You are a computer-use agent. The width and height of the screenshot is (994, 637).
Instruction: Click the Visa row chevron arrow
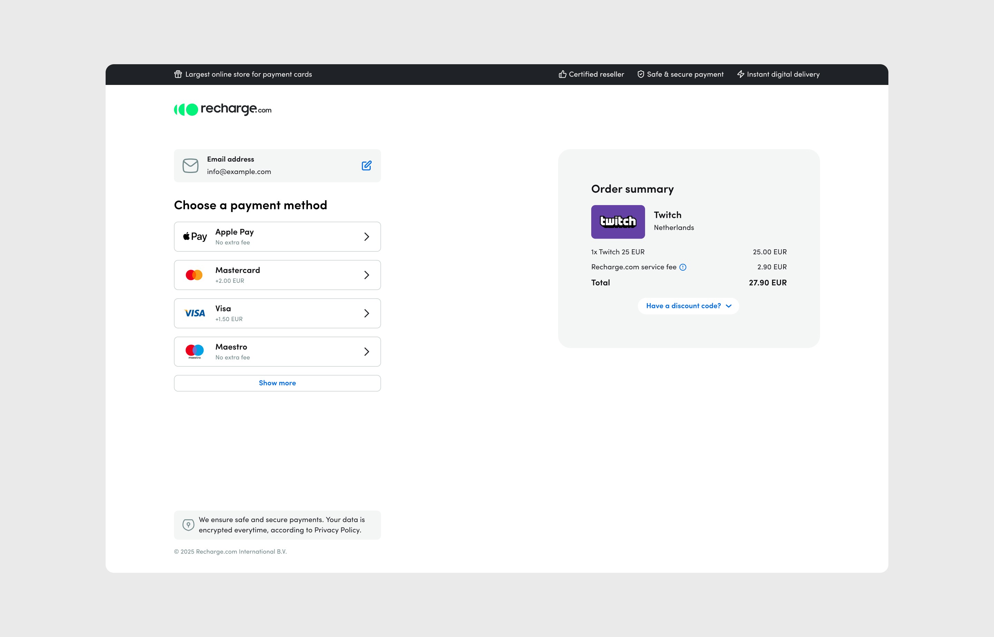click(x=366, y=313)
